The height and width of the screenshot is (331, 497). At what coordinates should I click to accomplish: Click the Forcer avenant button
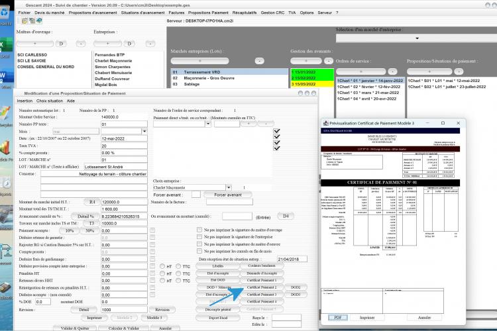(x=228, y=195)
